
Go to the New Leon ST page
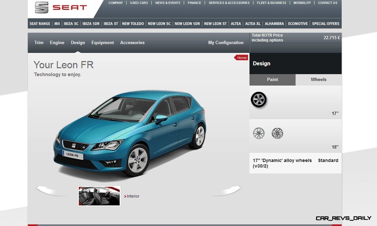(215, 24)
